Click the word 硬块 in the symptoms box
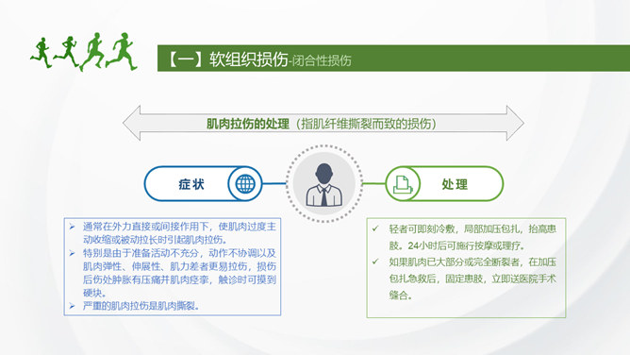Screen dimensions: 630x355 click(92, 293)
